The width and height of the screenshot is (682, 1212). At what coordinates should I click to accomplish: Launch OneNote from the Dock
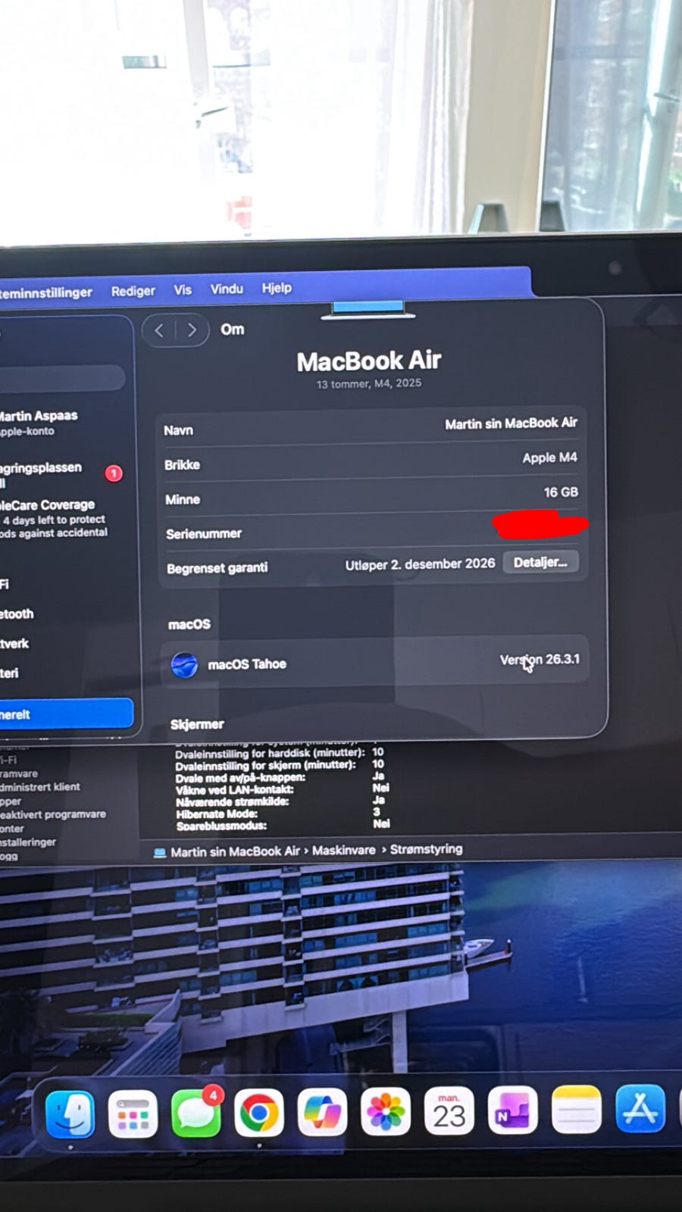coord(512,1110)
